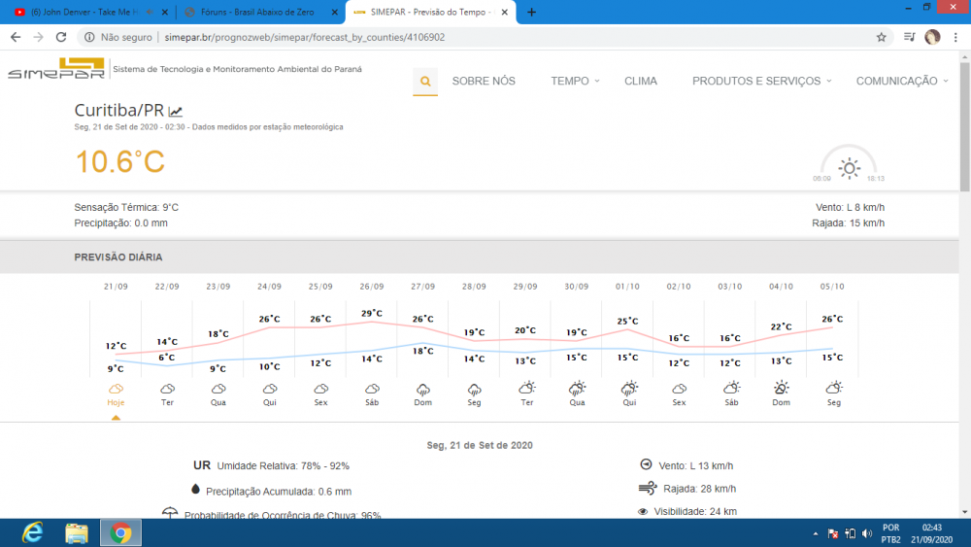Viewport: 971px width, 547px height.
Task: Reload the page with refresh button
Action: pos(61,37)
